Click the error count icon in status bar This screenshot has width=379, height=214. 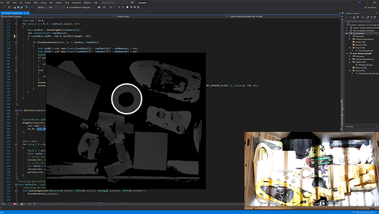(15, 204)
